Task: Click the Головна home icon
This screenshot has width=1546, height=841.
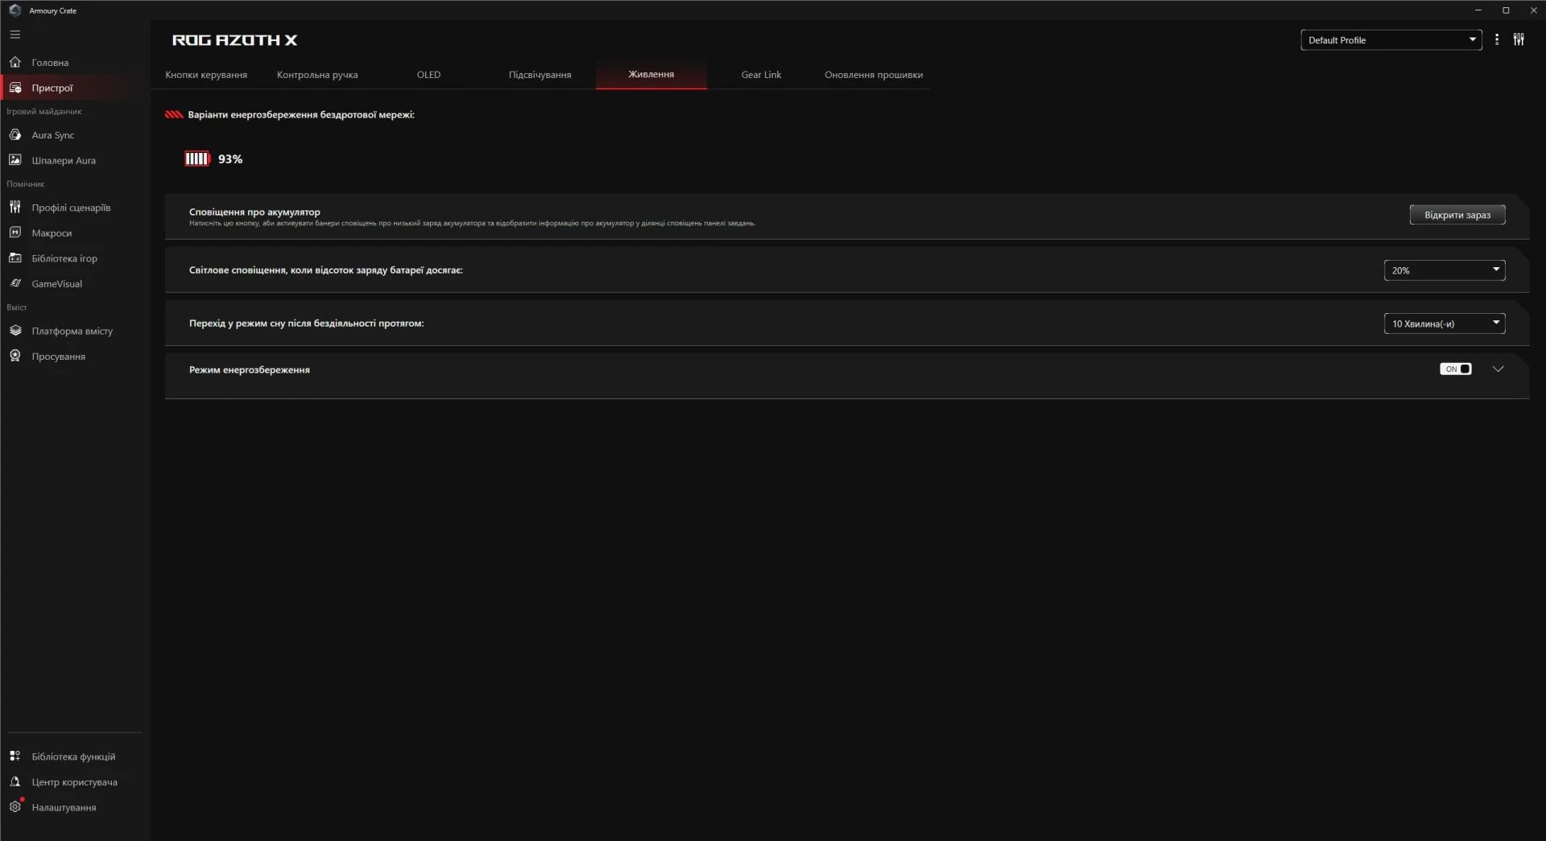Action: coord(15,62)
